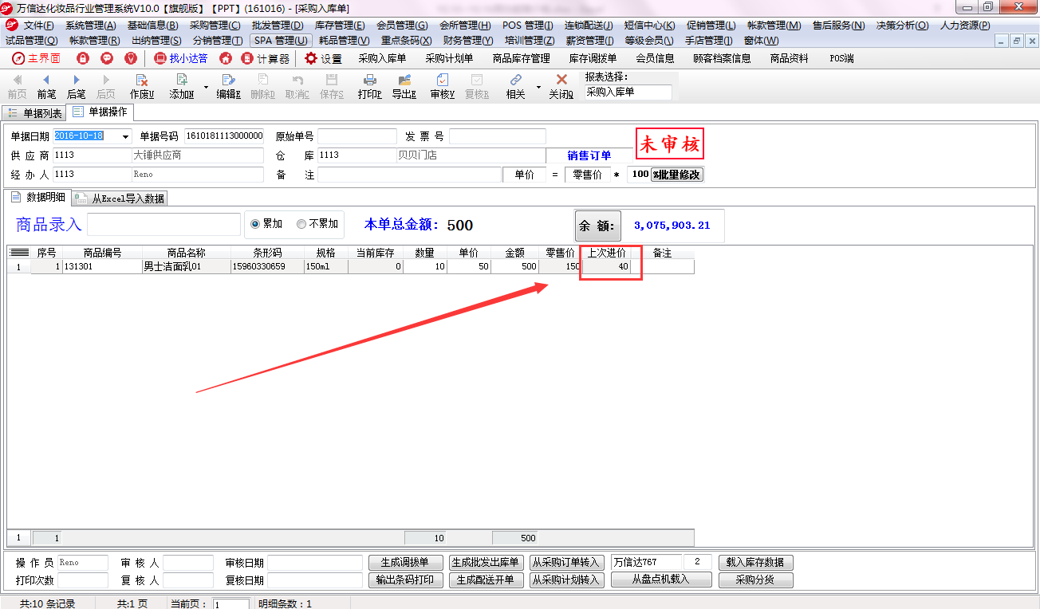This screenshot has width=1040, height=609.
Task: Click 输出条码打印 button
Action: point(405,580)
